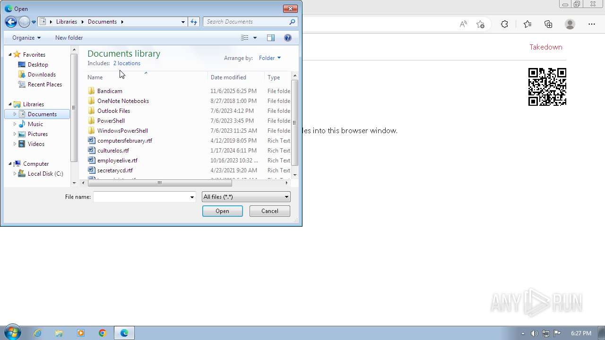
Task: Click the Cancel button
Action: point(270,211)
